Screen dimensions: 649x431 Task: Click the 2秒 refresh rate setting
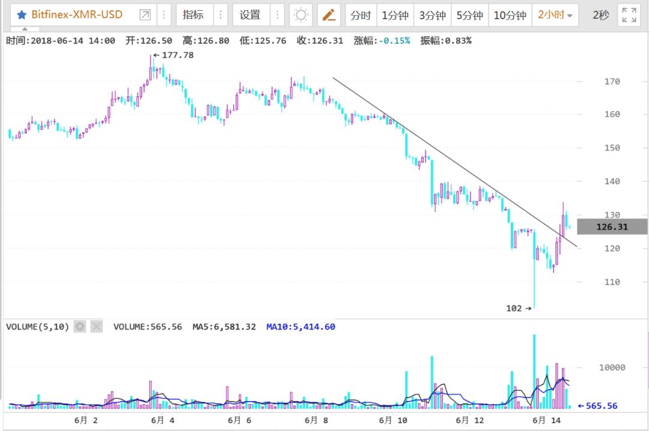click(600, 15)
